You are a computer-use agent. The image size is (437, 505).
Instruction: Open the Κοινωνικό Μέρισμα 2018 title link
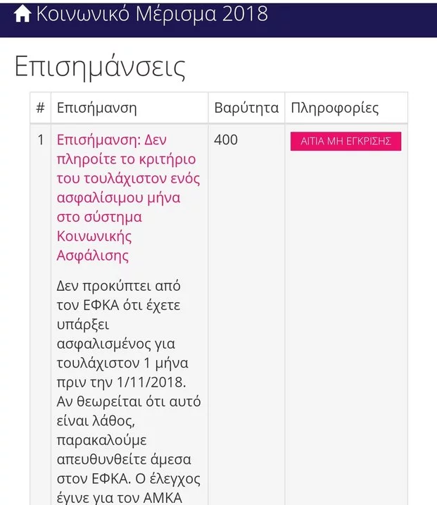click(152, 14)
